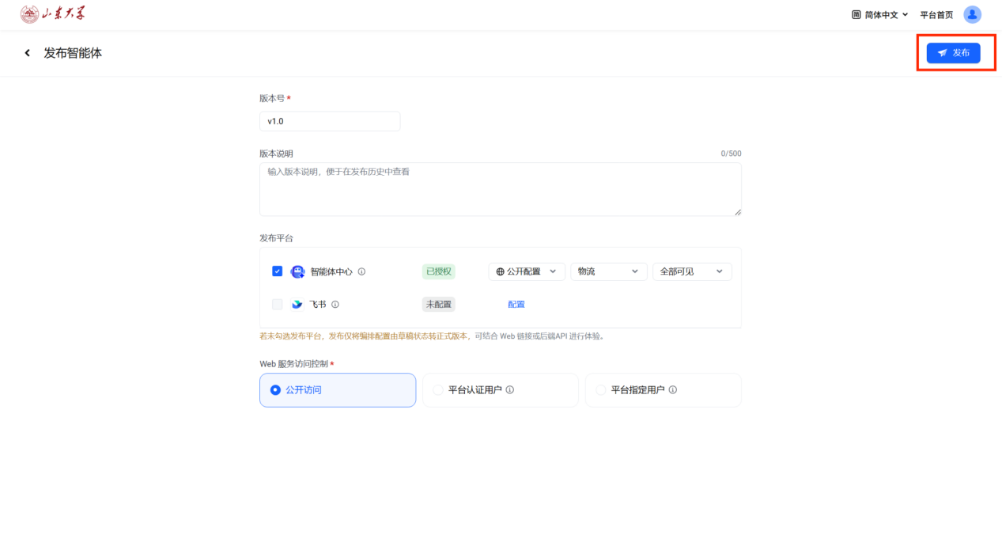The height and width of the screenshot is (539, 1002).
Task: Click the textarea resize handle corner
Action: [738, 212]
